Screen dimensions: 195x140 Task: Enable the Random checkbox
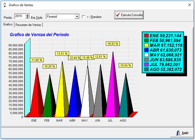[x=84, y=17]
